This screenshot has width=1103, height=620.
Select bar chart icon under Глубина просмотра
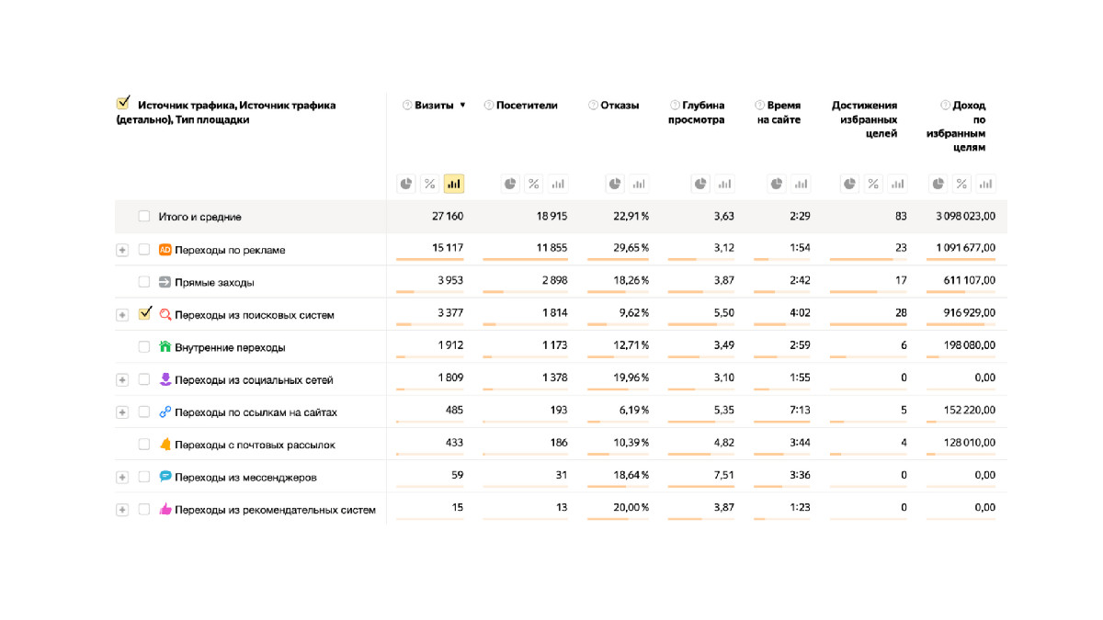(725, 185)
